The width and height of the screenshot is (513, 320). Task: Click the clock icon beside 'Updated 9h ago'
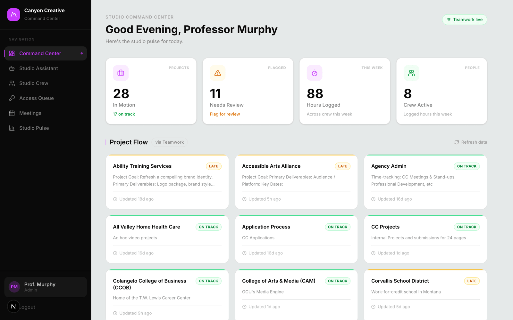point(115,313)
